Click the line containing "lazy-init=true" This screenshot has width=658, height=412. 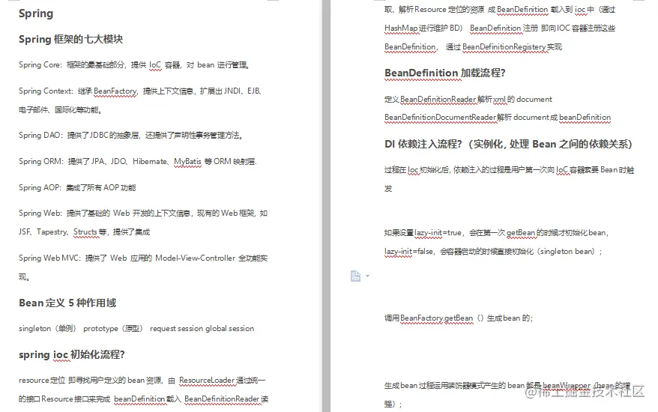(496, 233)
